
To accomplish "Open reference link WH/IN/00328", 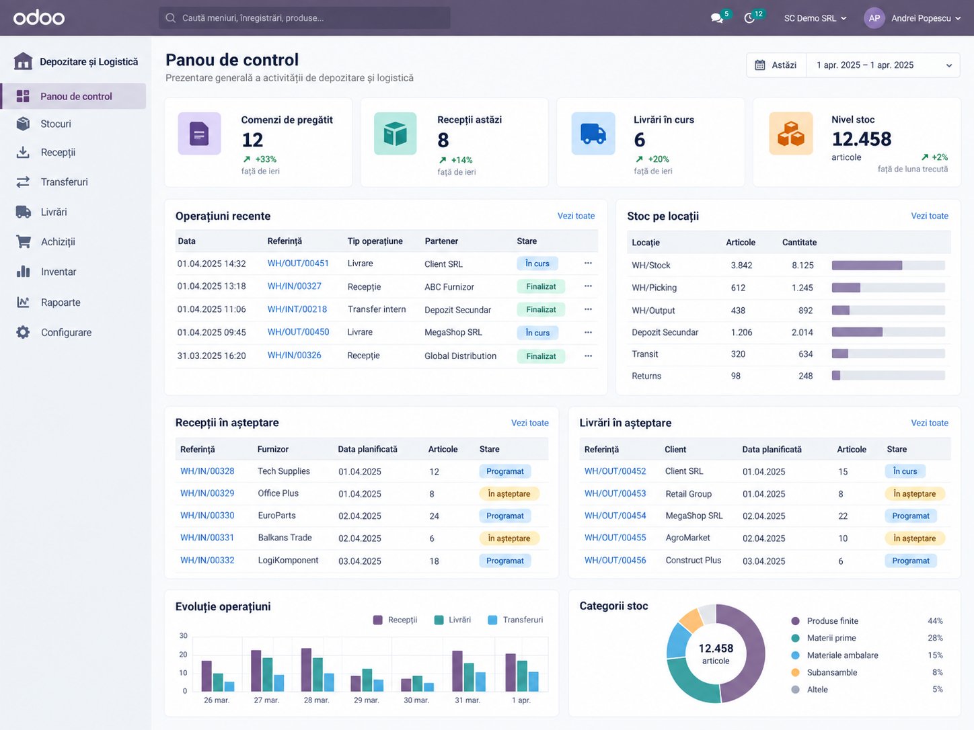I will [207, 471].
